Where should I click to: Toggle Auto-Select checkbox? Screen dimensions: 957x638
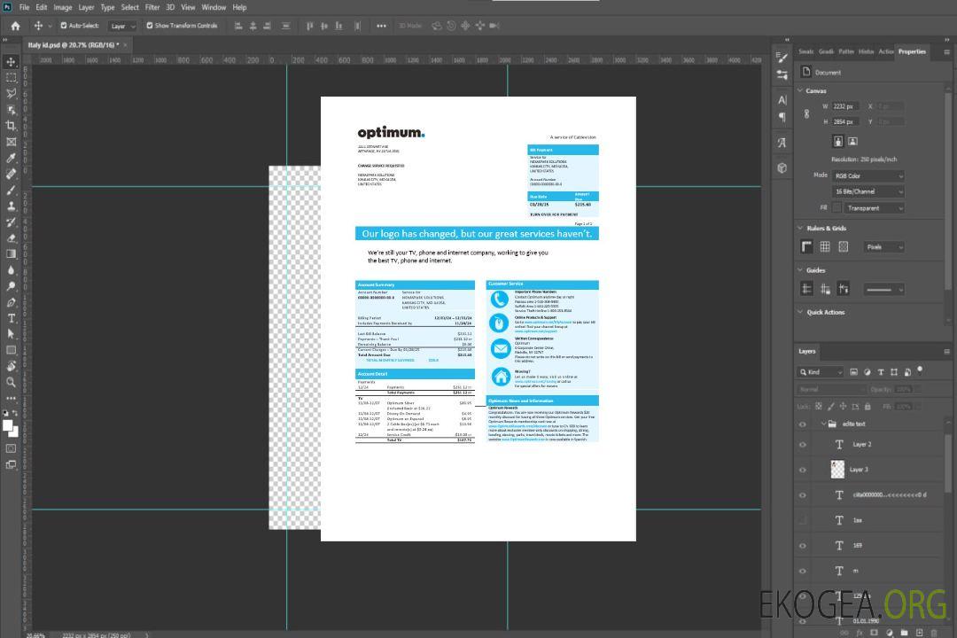click(x=64, y=26)
